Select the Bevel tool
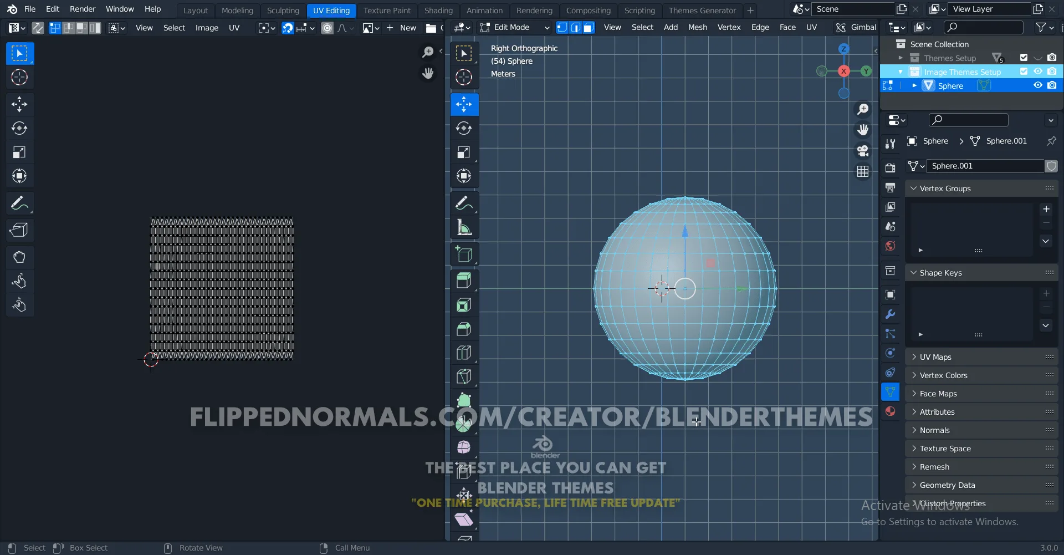This screenshot has height=555, width=1064. [x=464, y=329]
